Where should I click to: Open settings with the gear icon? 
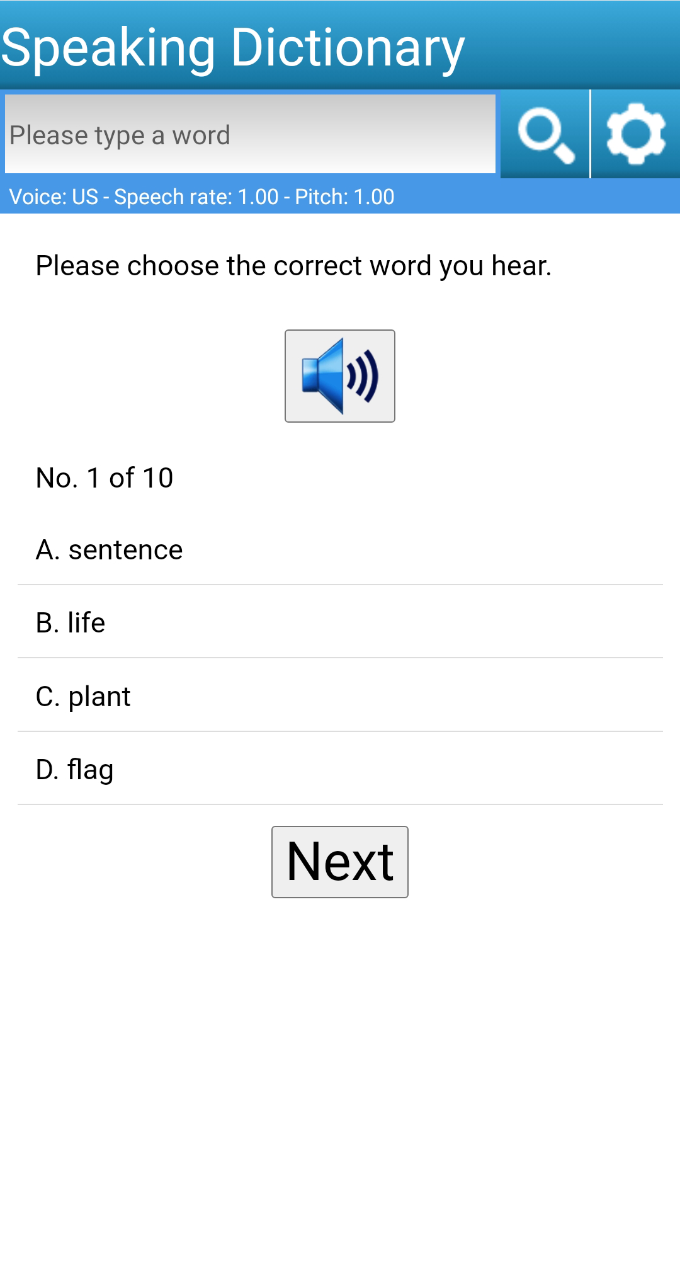(x=635, y=134)
